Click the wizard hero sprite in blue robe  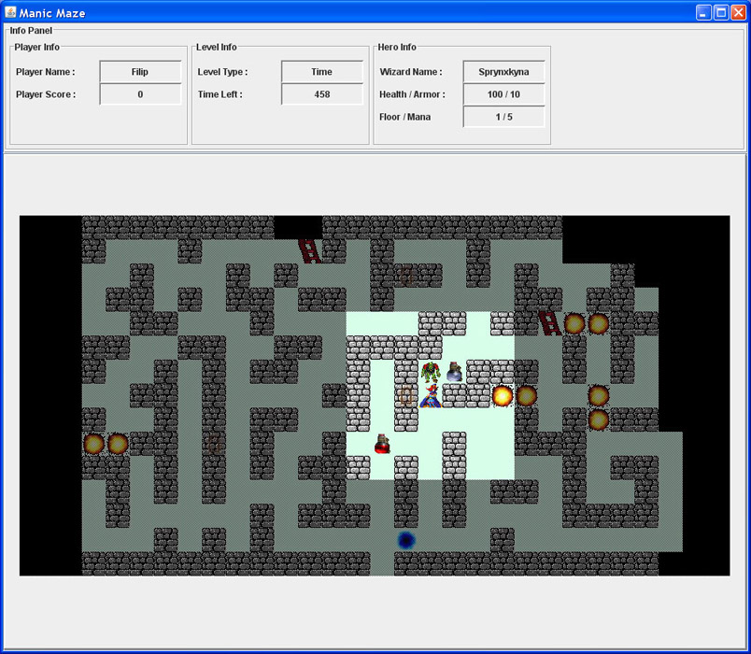tap(430, 396)
